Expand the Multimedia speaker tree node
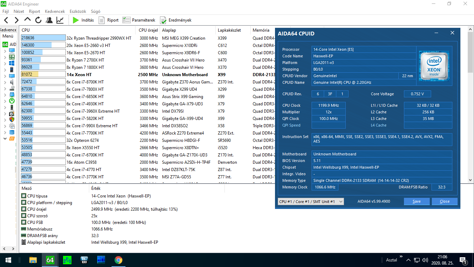The image size is (474, 267). (x=5, y=82)
